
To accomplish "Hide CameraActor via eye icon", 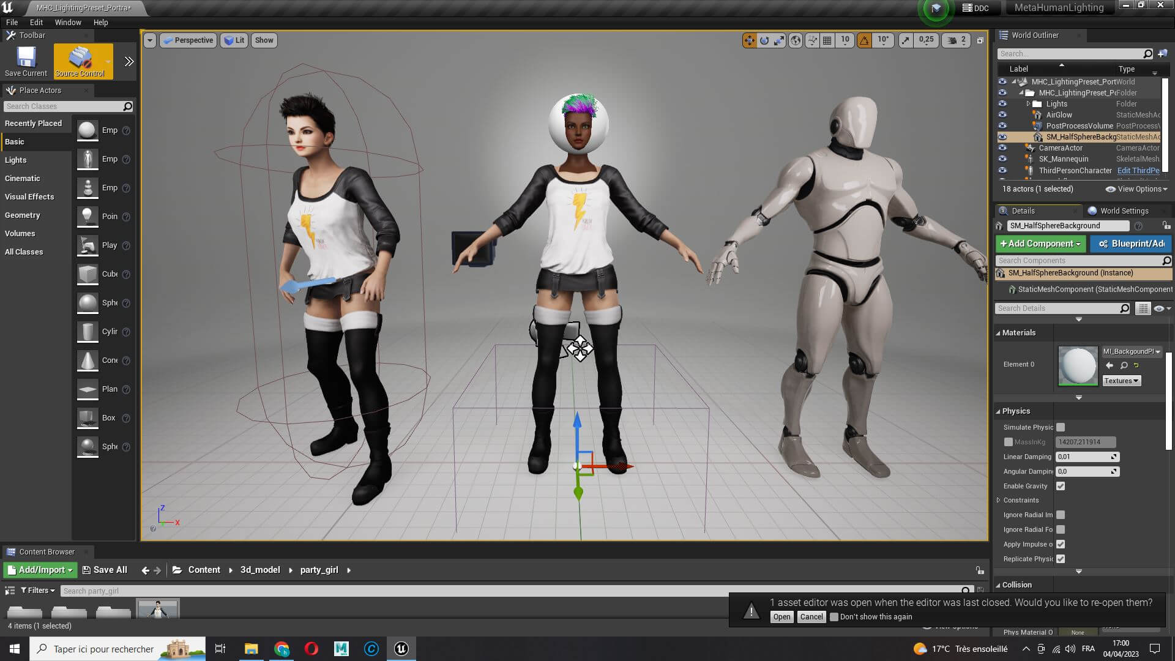I will click(1002, 148).
